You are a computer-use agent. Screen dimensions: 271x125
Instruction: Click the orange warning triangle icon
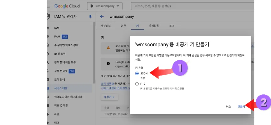(x=108, y=48)
